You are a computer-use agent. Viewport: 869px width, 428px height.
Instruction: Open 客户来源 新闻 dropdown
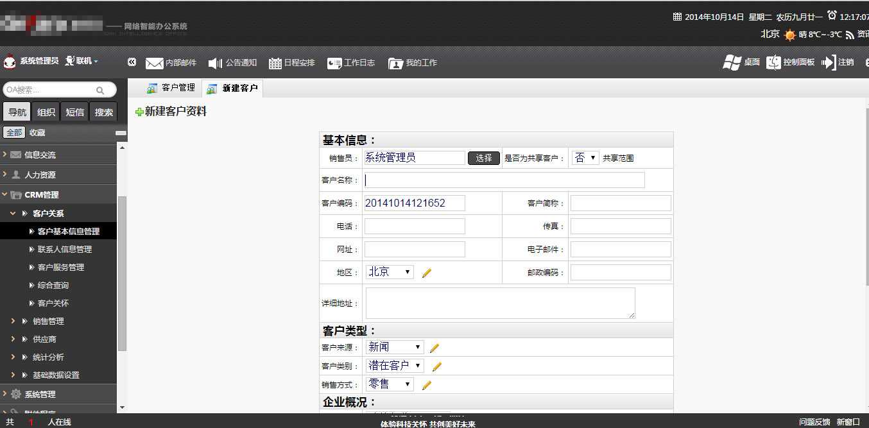[x=395, y=347]
